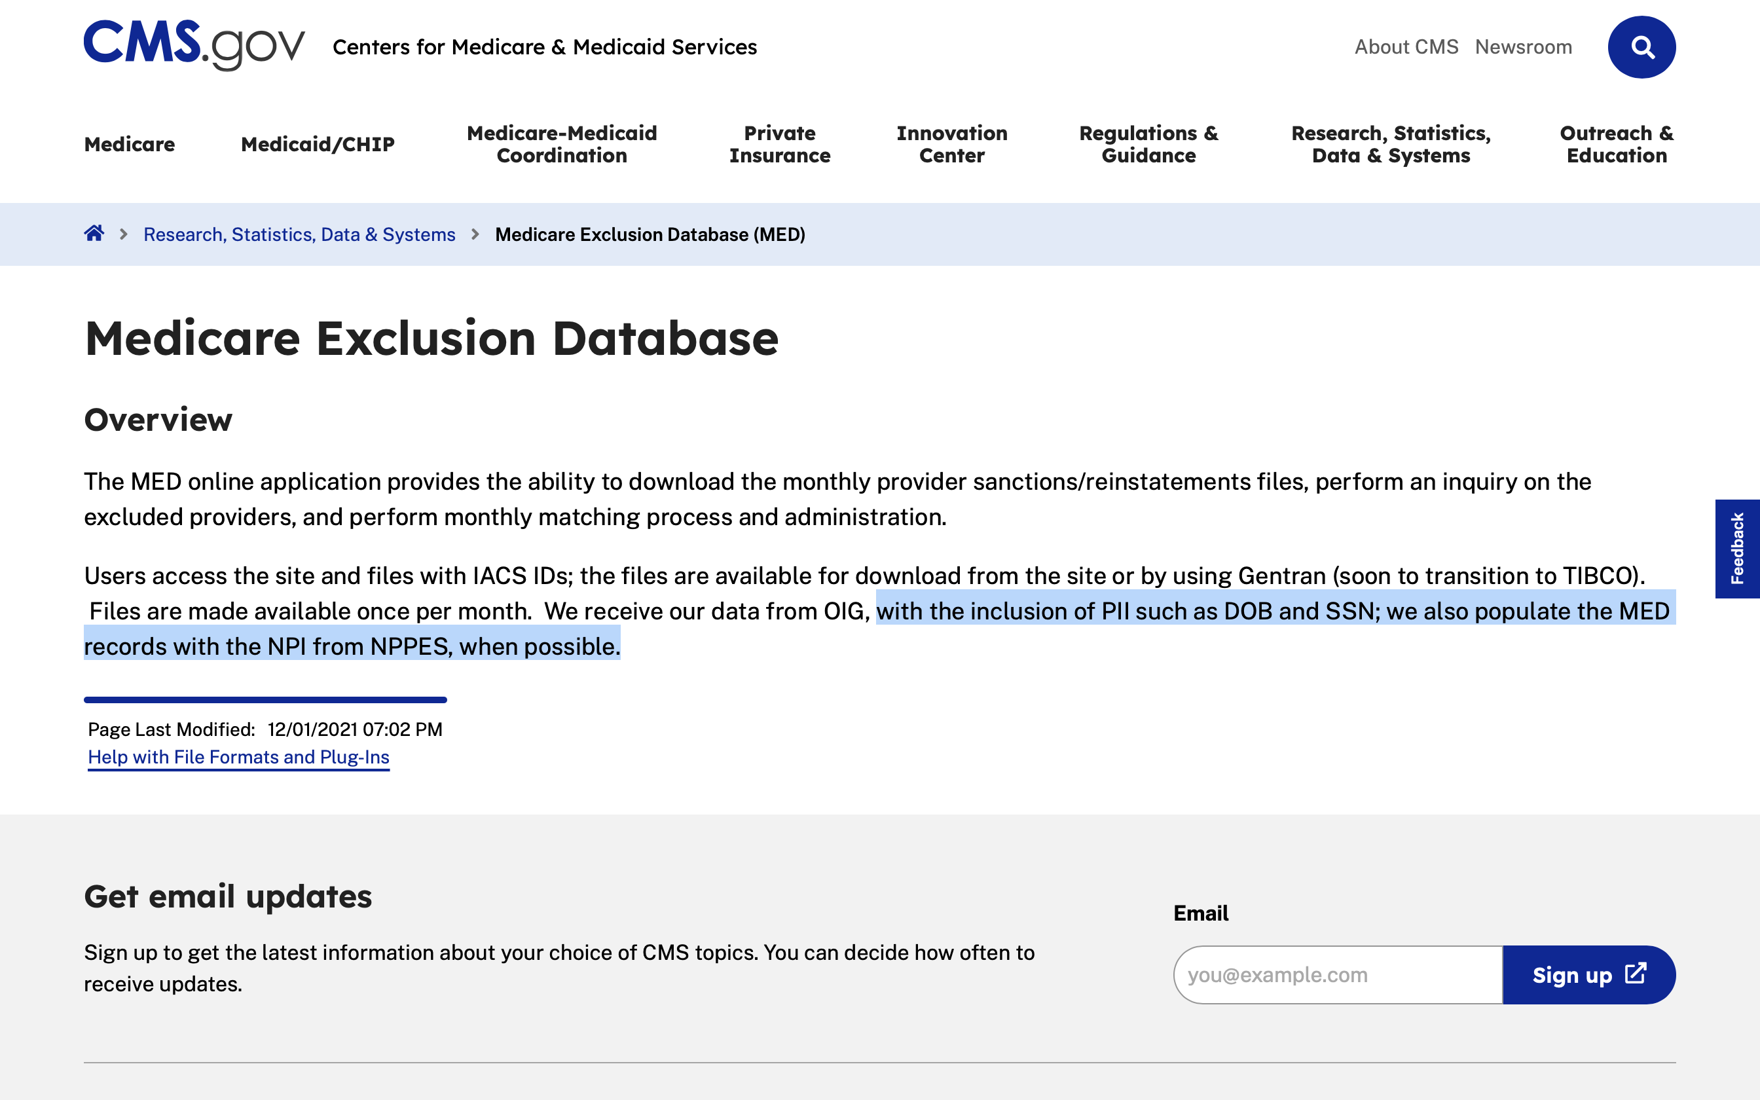Open Help with File Formats and Plug-Ins

pos(238,757)
